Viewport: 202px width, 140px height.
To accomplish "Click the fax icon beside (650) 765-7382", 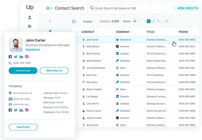I will pos(10,99).
